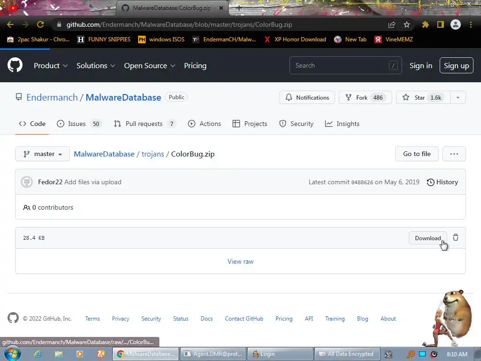Open Windows Media Player taskbar icon
Viewport: 481px width, 361px height.
pos(80,354)
